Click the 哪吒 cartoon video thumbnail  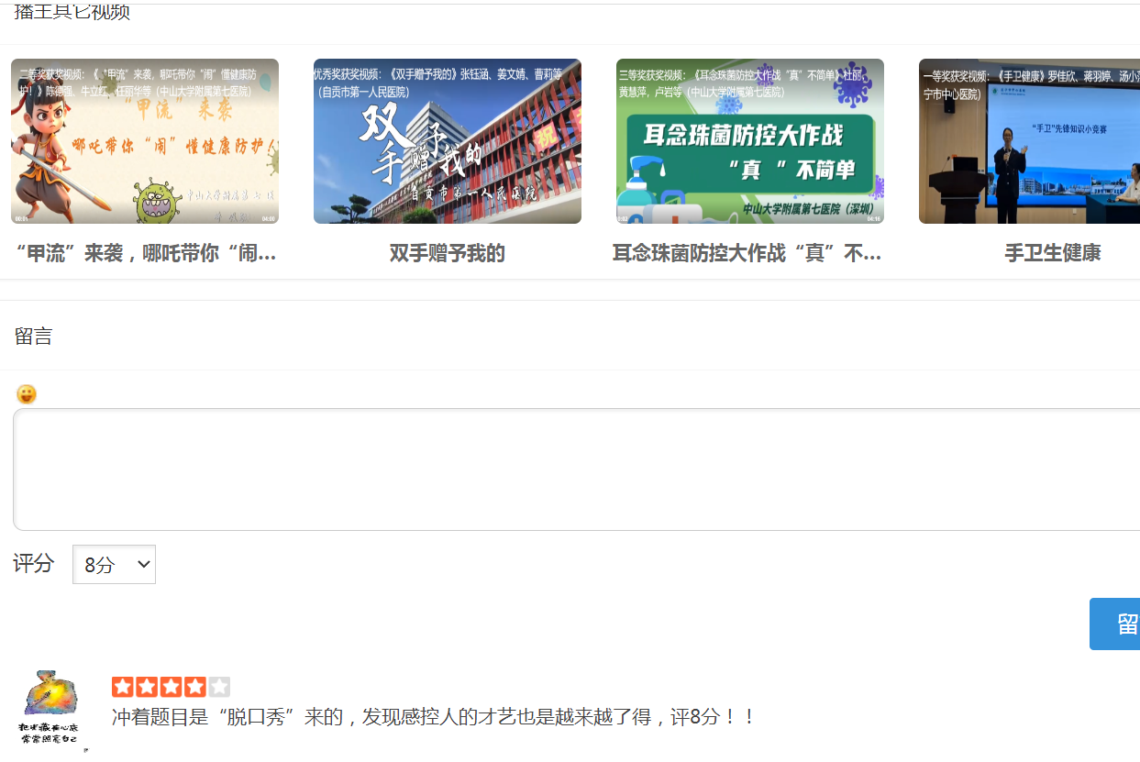pyautogui.click(x=143, y=141)
